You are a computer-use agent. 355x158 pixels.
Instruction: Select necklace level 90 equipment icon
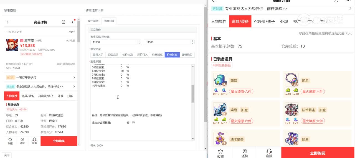(292, 80)
